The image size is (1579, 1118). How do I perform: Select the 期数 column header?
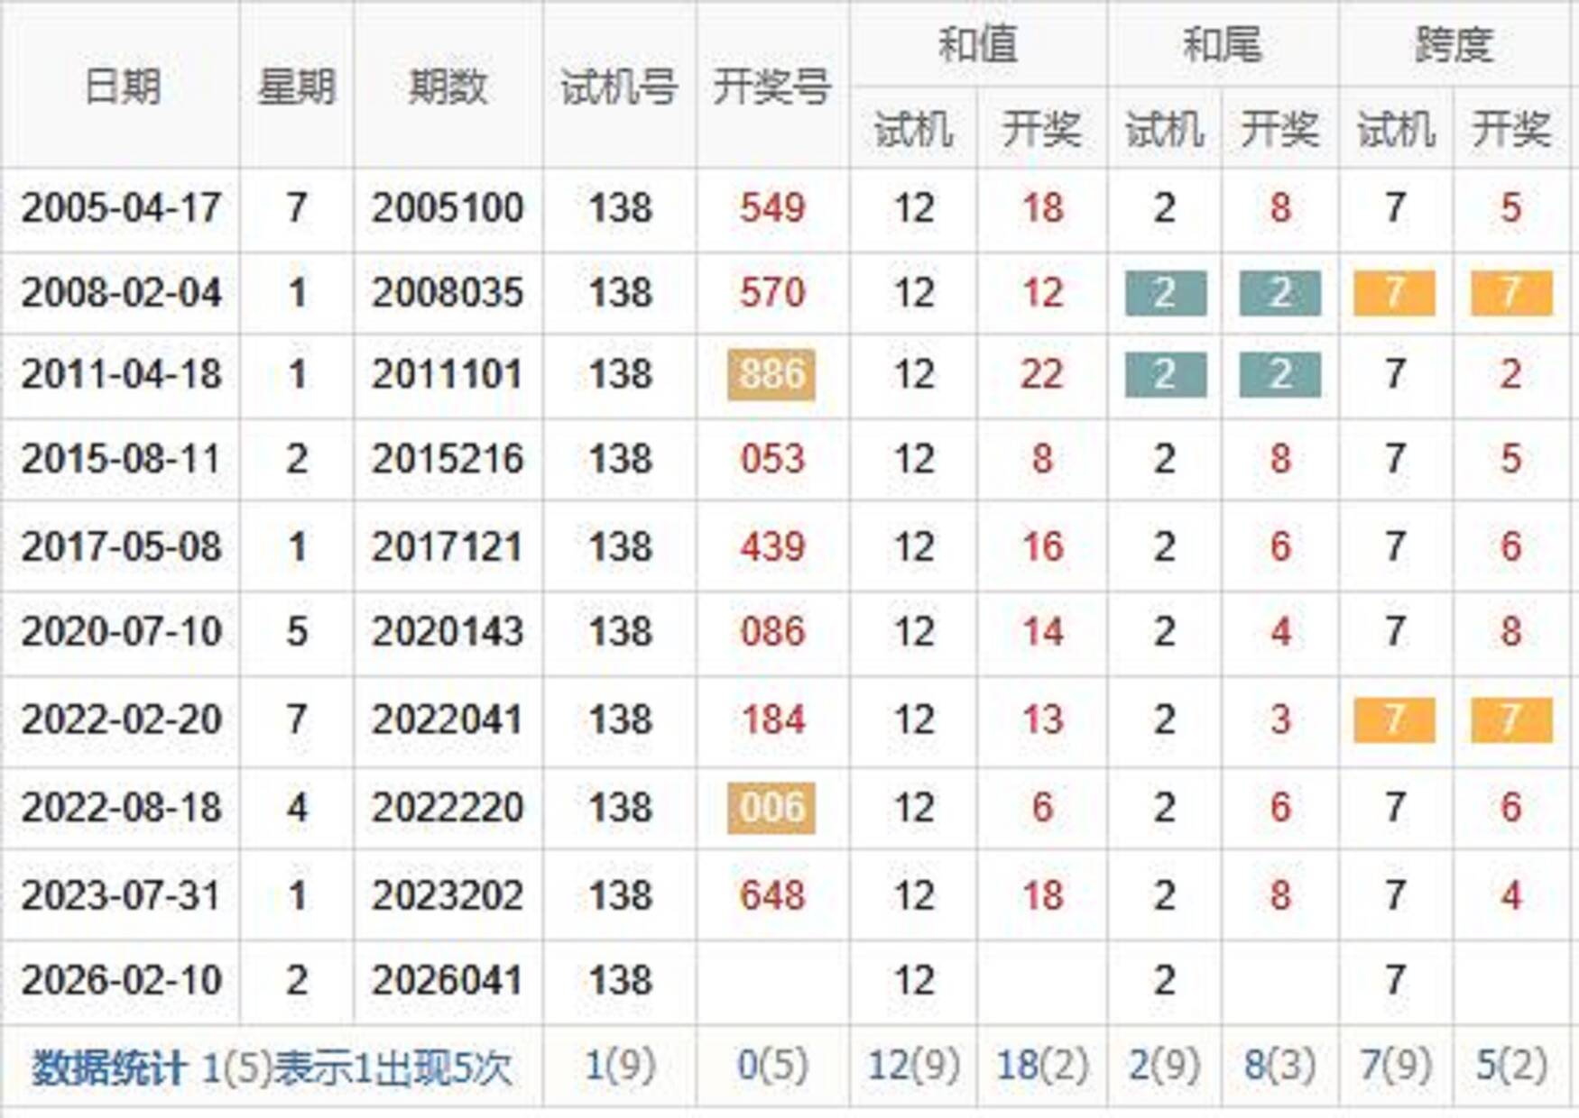pos(448,87)
